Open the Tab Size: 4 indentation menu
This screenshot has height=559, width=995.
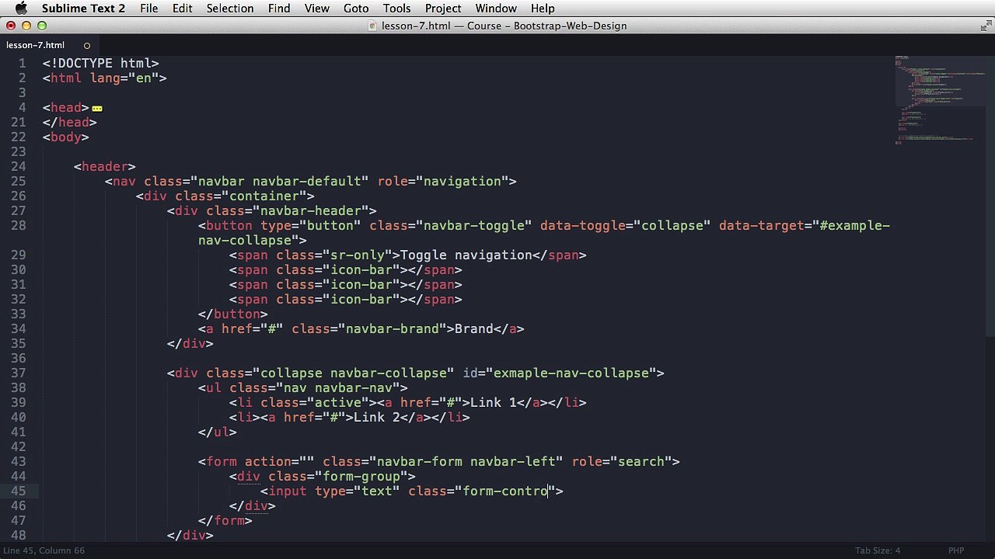(x=878, y=550)
